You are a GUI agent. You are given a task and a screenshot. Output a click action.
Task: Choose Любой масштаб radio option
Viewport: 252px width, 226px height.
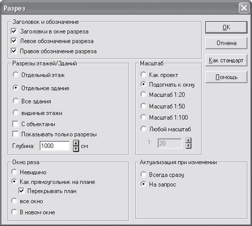pyautogui.click(x=143, y=129)
